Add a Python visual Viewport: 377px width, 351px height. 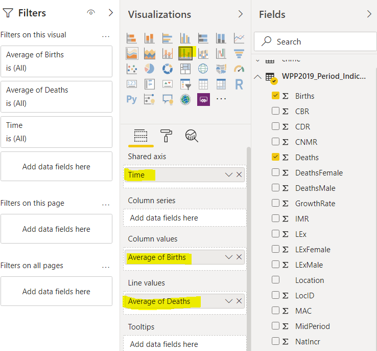click(132, 99)
